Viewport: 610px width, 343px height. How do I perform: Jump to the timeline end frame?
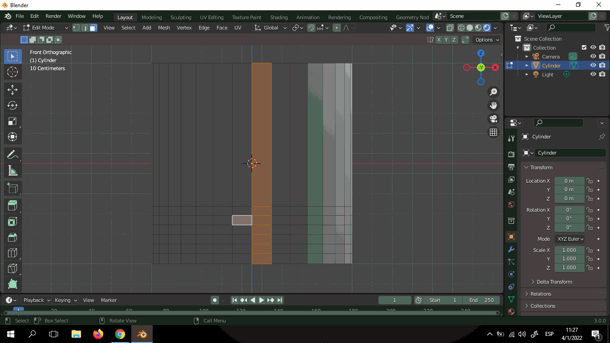(x=280, y=300)
